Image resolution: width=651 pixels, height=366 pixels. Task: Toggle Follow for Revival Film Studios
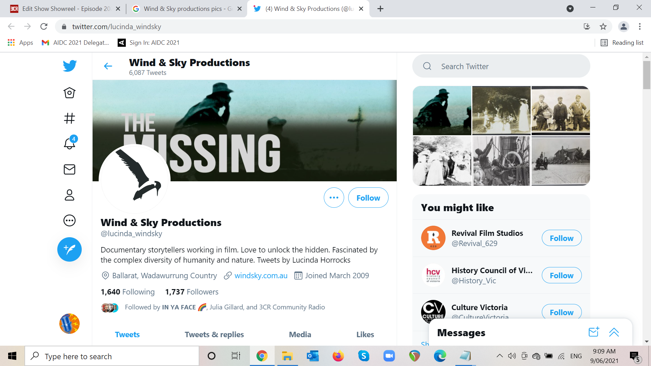click(561, 238)
